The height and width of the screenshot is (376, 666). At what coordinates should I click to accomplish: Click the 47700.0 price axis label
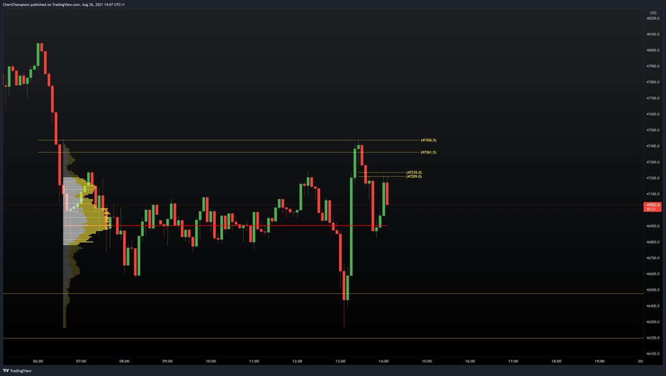tap(652, 98)
